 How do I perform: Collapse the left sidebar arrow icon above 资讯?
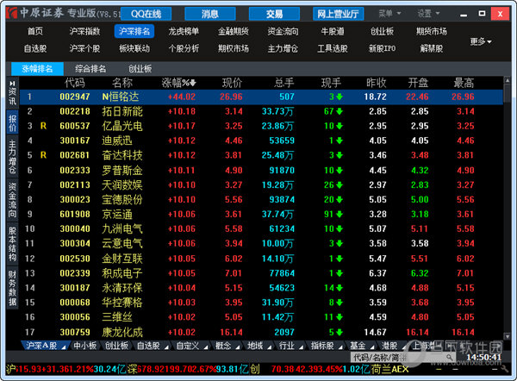(13, 83)
